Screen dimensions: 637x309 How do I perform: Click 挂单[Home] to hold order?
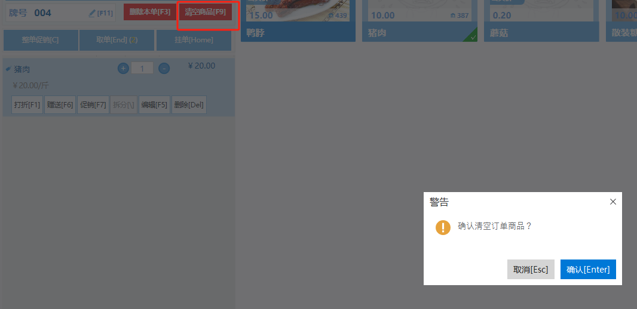194,40
